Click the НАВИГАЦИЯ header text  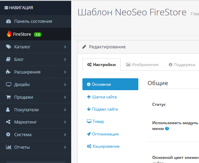point(21,8)
